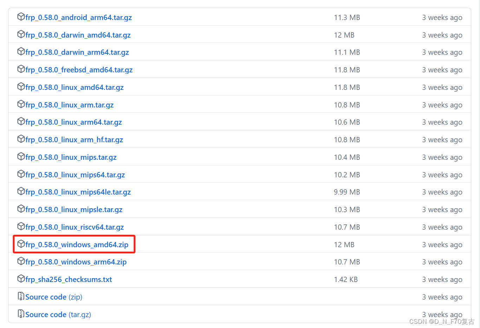Download Source code (tar.gz)
Screen dimensions: 480x328
(x=58, y=315)
